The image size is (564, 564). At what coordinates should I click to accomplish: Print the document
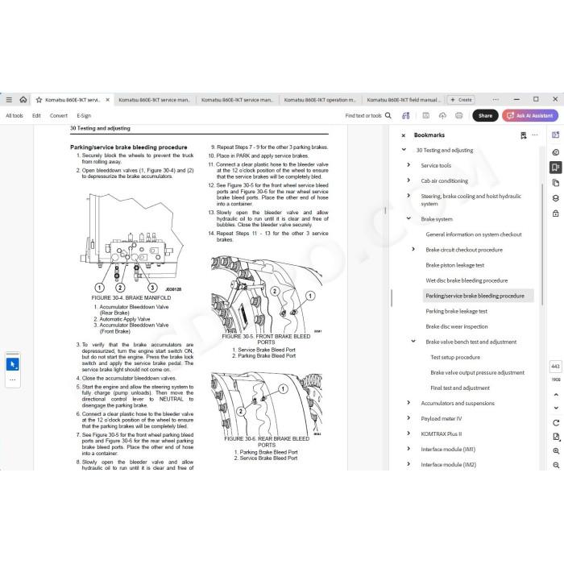tap(459, 115)
